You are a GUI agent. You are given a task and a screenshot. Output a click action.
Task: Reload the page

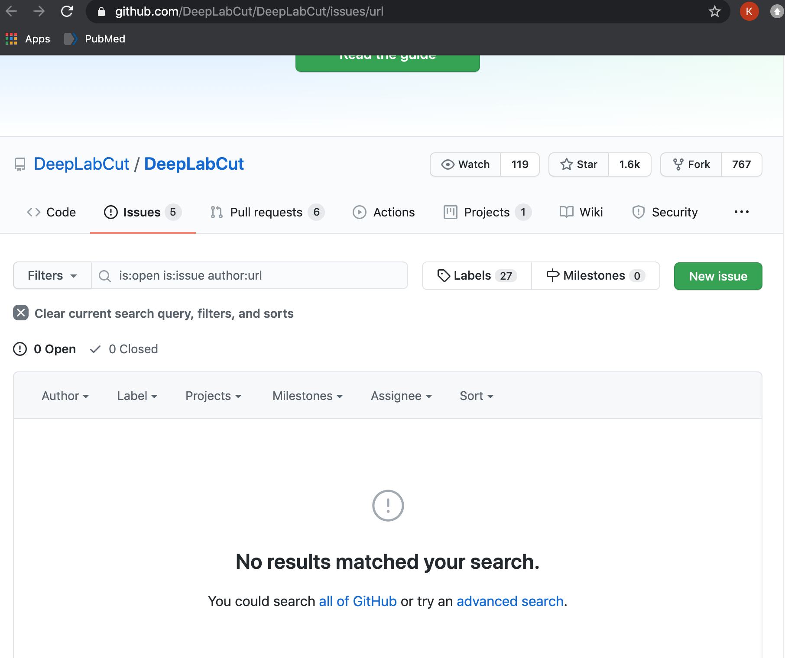(x=67, y=11)
